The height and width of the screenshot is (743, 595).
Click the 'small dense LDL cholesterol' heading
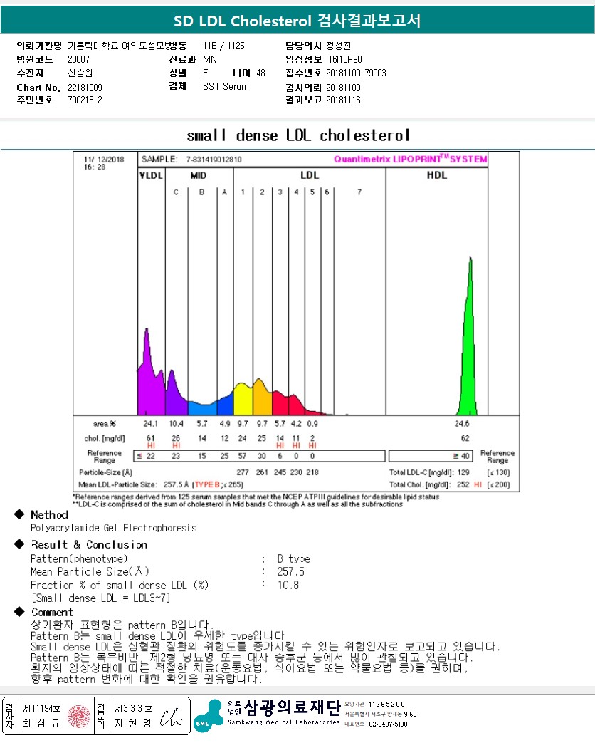tap(298, 135)
